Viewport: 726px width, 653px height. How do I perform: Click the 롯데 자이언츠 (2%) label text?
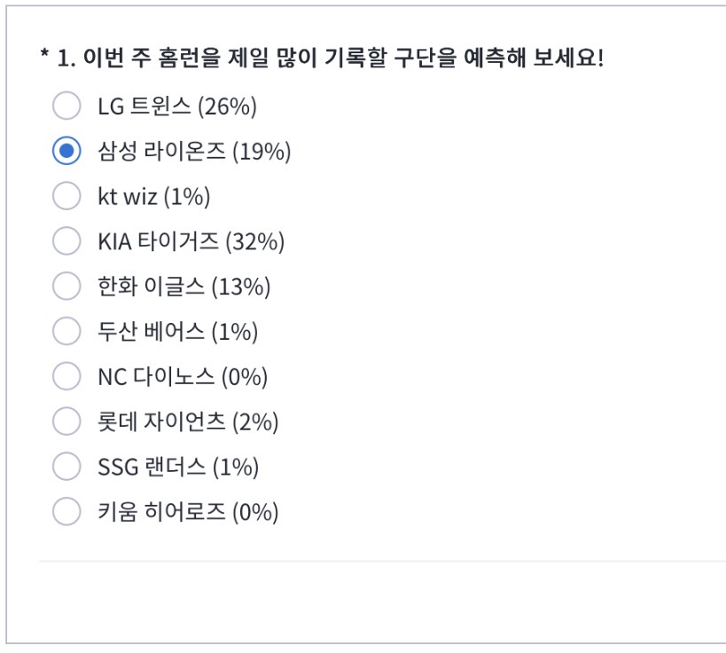click(x=188, y=421)
